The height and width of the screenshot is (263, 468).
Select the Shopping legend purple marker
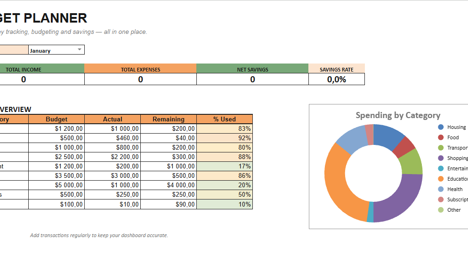pyautogui.click(x=441, y=158)
